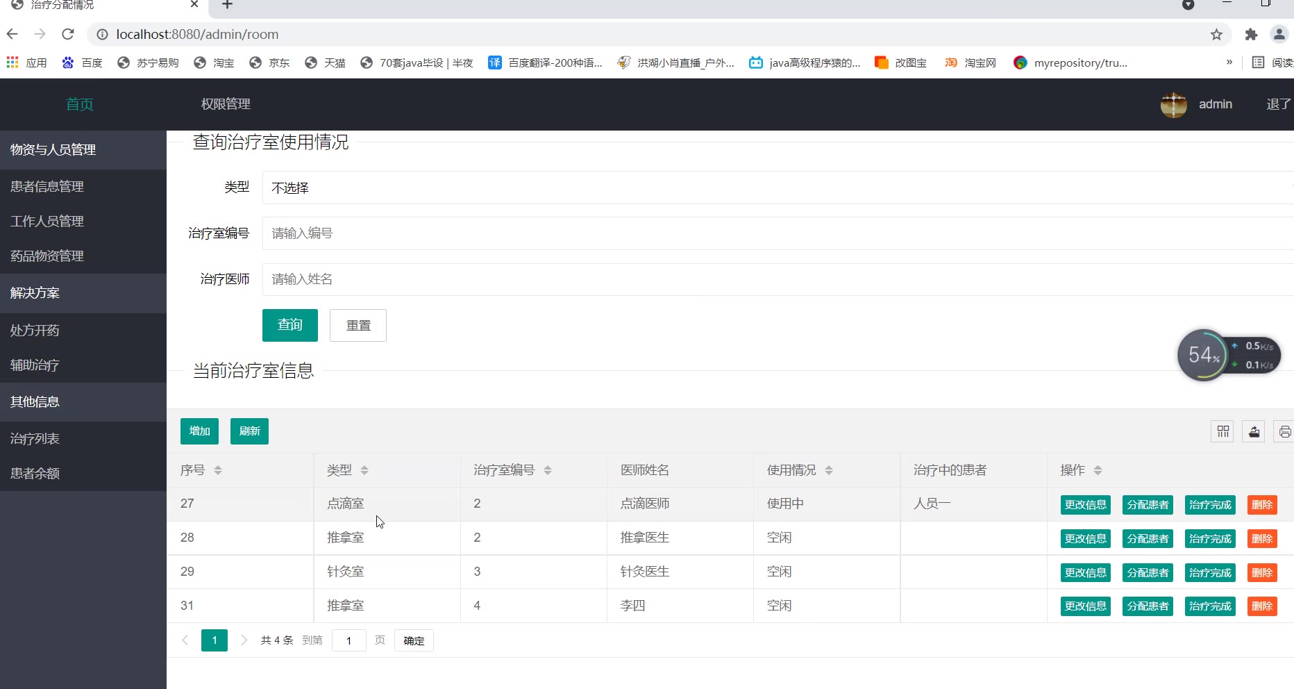This screenshot has width=1294, height=689.
Task: Print the table with the printer icon
Action: pyautogui.click(x=1284, y=431)
